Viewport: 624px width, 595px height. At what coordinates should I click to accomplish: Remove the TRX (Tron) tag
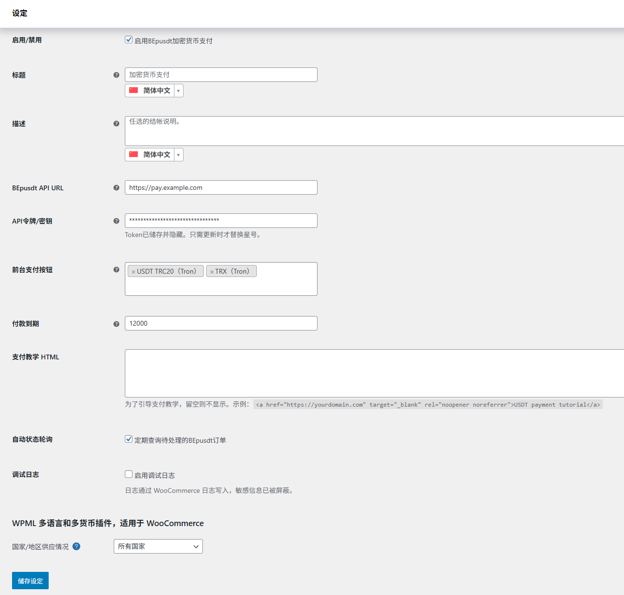pos(212,272)
